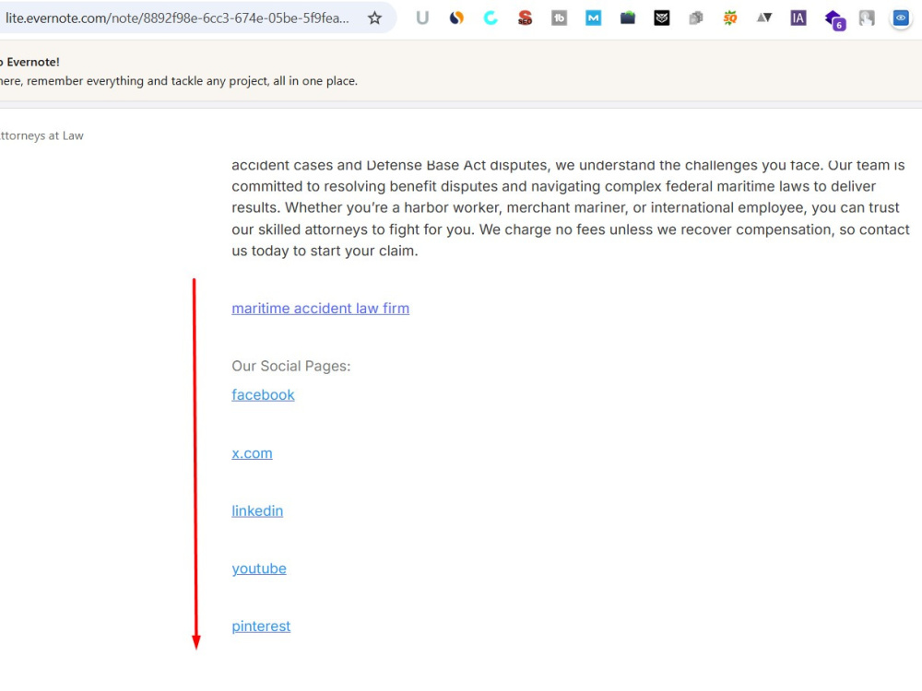
Task: Open the orange SQ extension icon
Action: [x=729, y=18]
